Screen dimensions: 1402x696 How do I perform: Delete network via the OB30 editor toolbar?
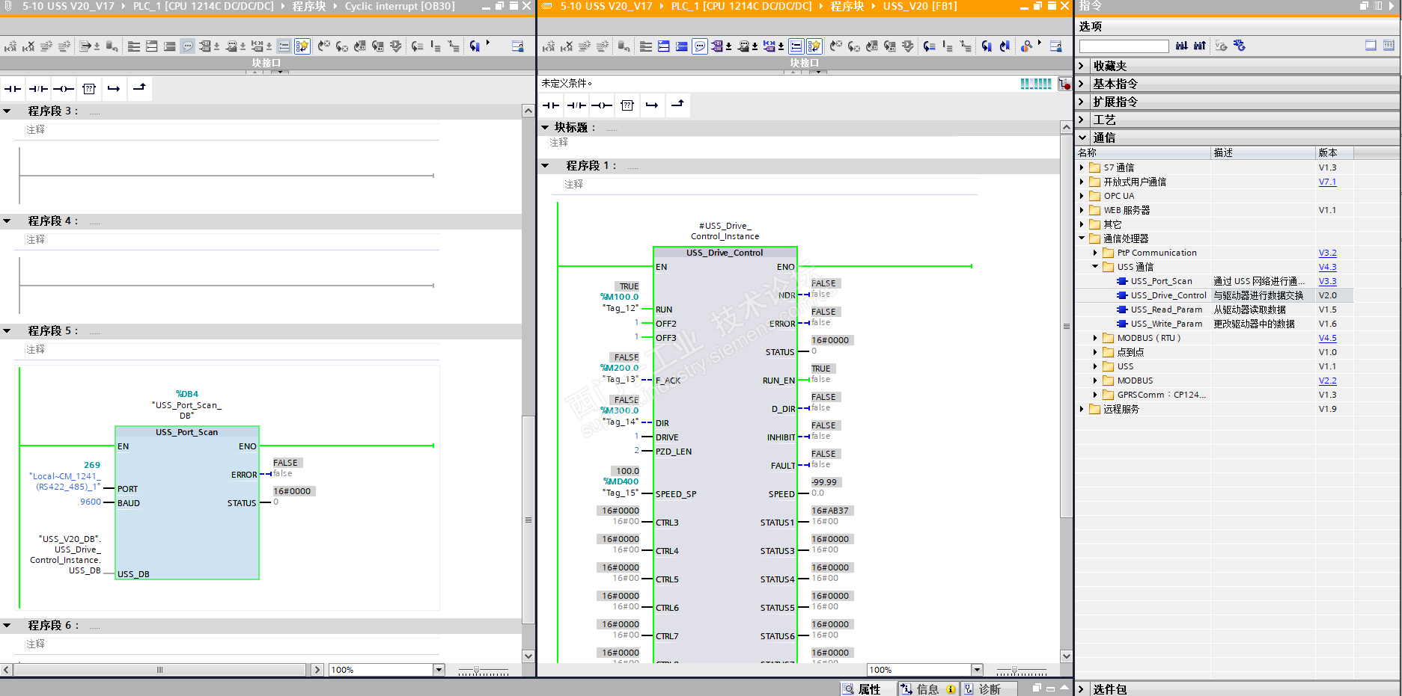28,46
